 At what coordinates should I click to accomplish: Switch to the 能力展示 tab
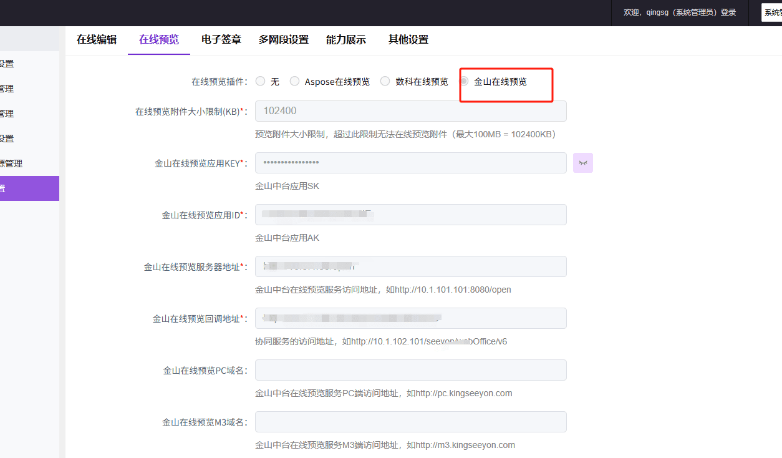346,40
